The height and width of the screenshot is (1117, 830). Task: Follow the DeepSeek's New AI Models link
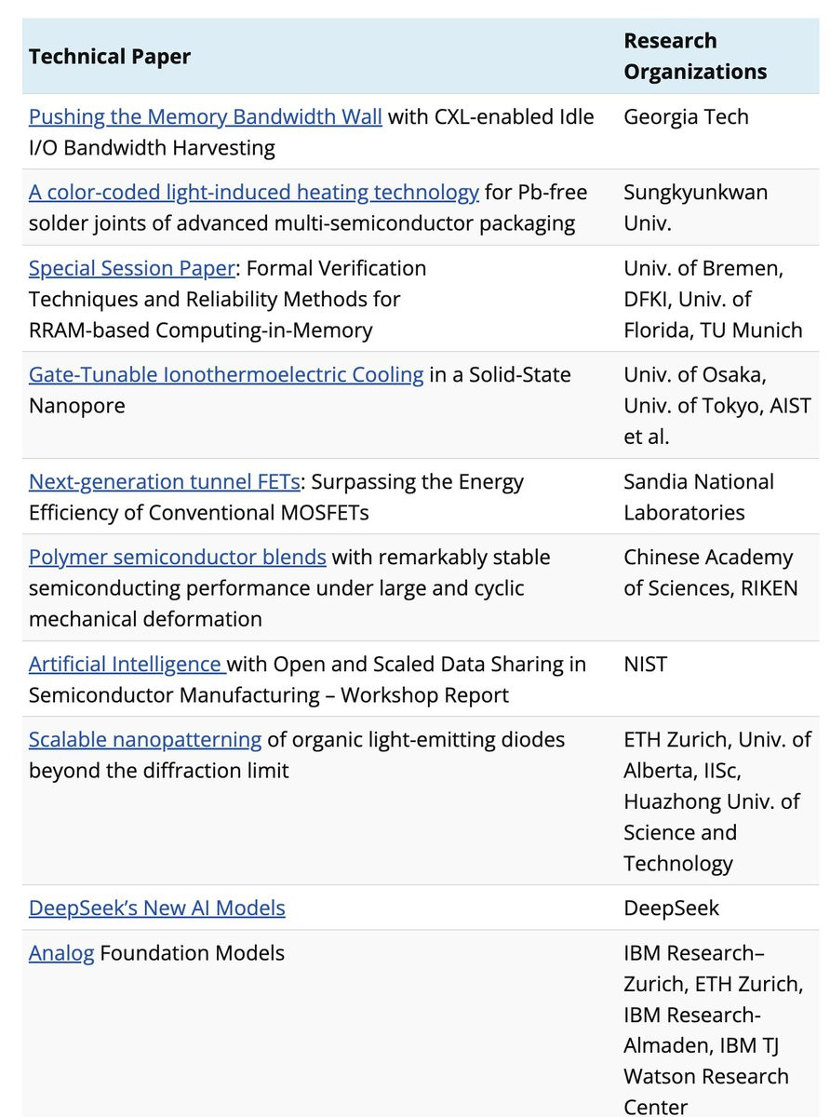click(x=157, y=908)
